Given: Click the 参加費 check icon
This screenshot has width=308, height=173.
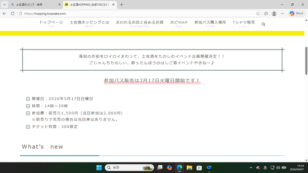Looking at the screenshot, I should pyautogui.click(x=28, y=113).
